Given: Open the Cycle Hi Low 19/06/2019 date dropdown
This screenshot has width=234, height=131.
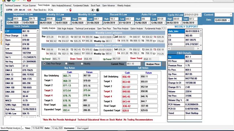Looking at the screenshot, I should 196,23.
